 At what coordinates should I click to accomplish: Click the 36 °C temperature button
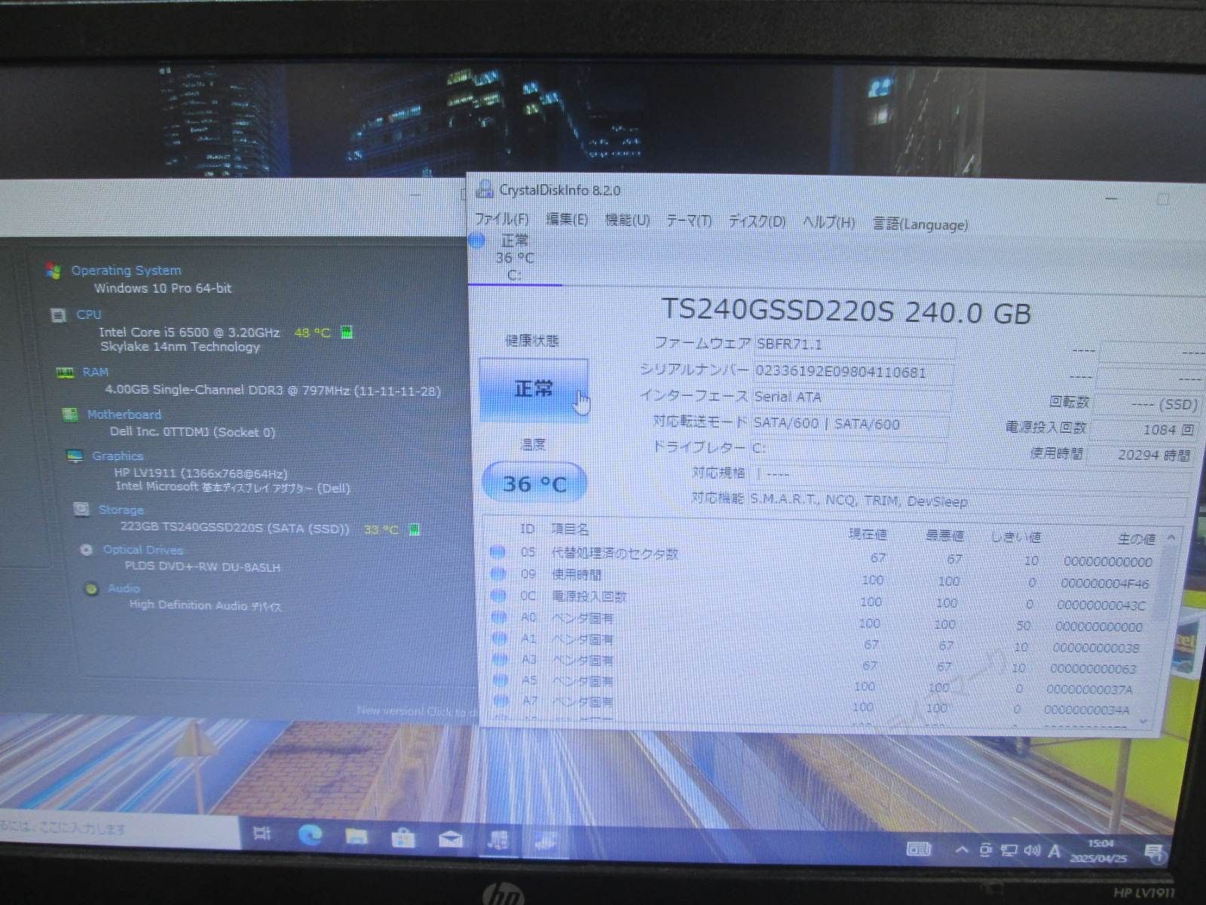[534, 483]
